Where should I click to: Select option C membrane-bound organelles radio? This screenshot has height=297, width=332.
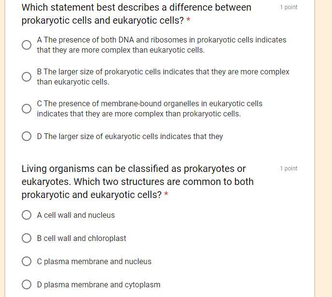click(x=27, y=109)
